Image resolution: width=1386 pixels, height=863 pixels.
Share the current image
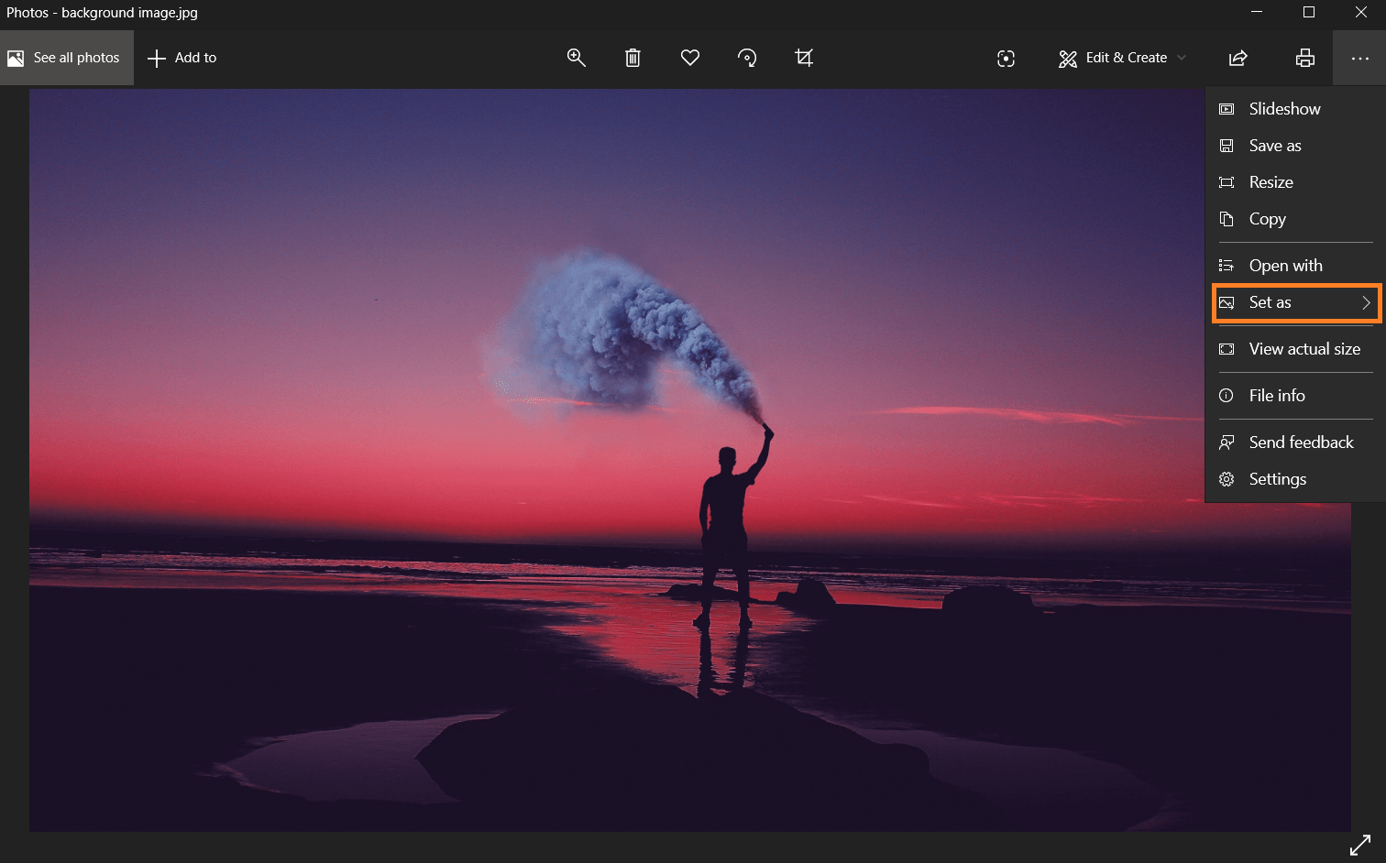pyautogui.click(x=1237, y=58)
